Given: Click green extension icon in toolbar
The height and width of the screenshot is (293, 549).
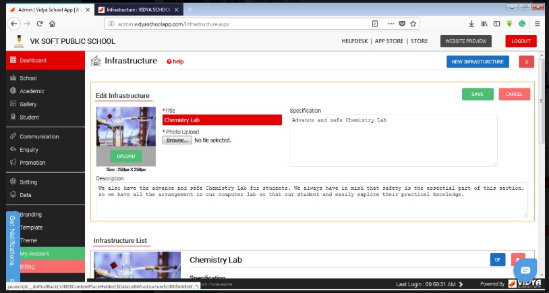Looking at the screenshot, I should pos(509,24).
